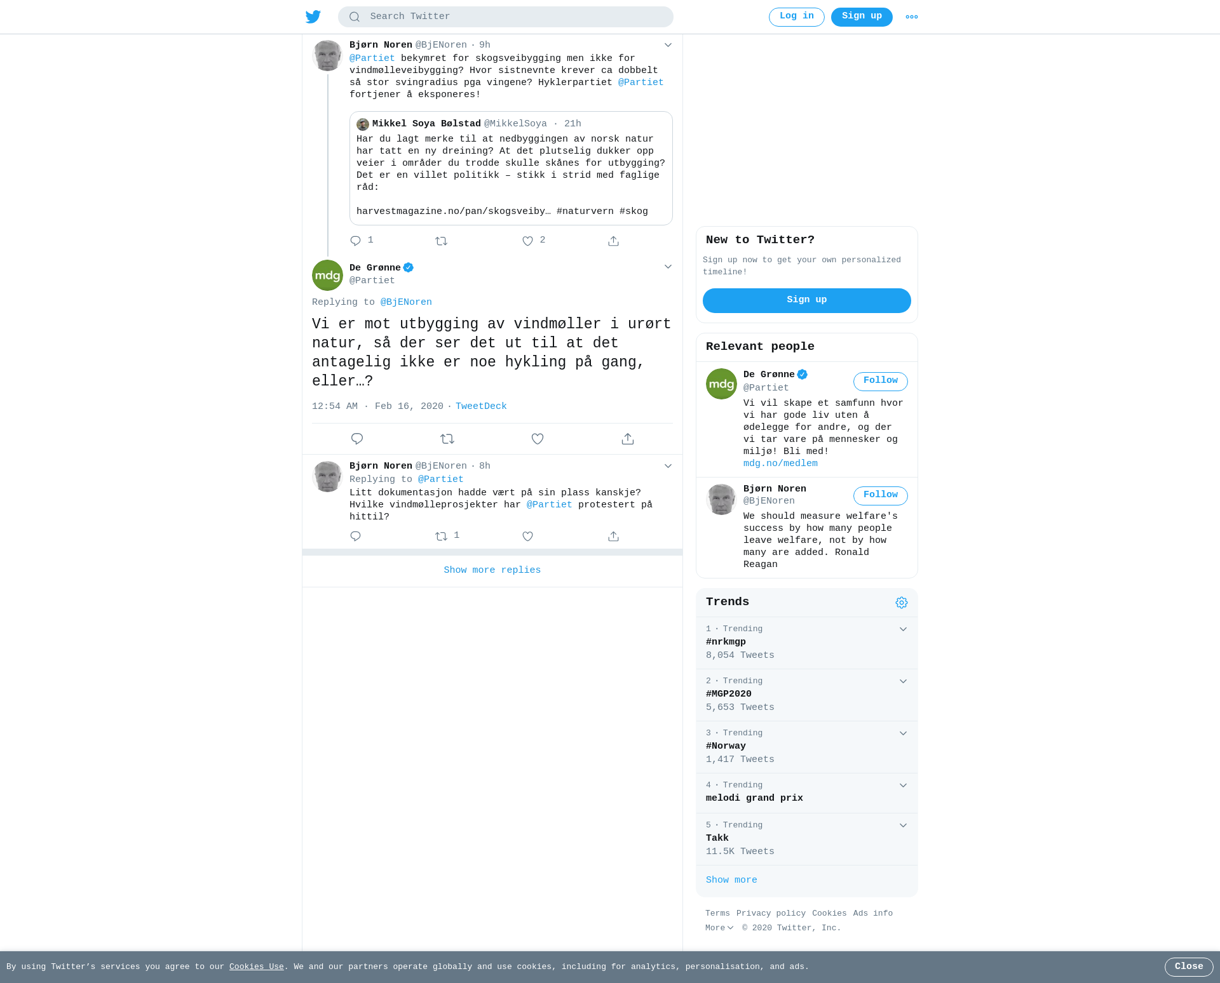This screenshot has width=1220, height=983.
Task: Click the Log in button
Action: click(796, 17)
